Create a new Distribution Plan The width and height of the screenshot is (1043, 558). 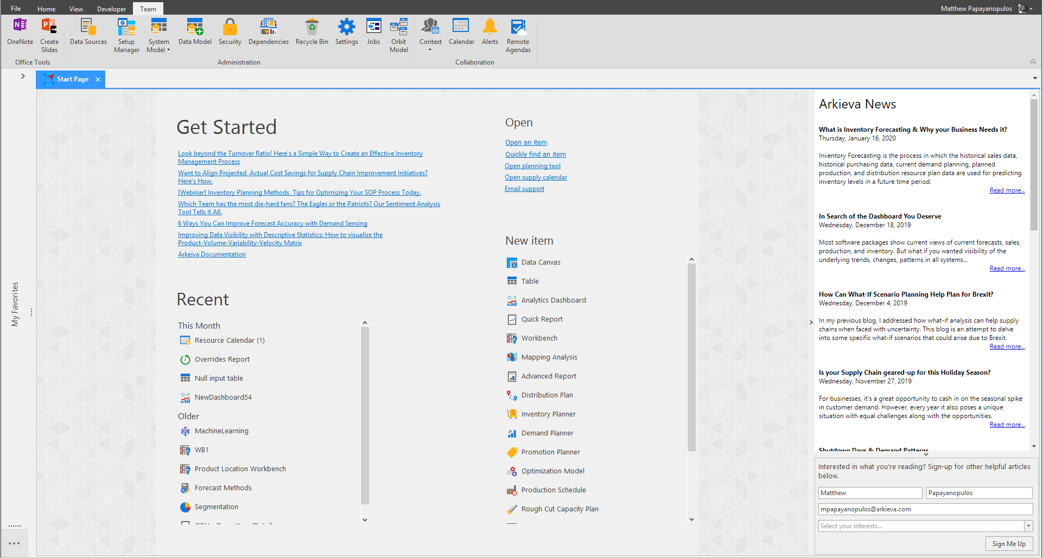(540, 395)
